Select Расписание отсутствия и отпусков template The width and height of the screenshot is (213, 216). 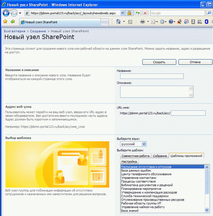[x=163, y=167]
